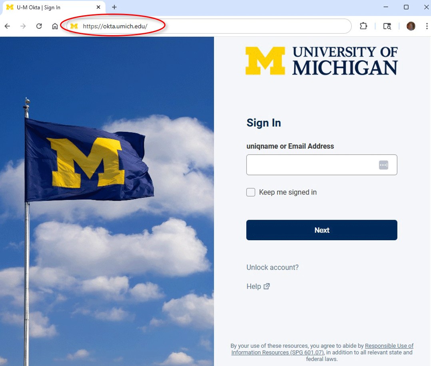431x366 pixels.
Task: Open Responsible Use of Information Resources link
Action: coord(322,349)
